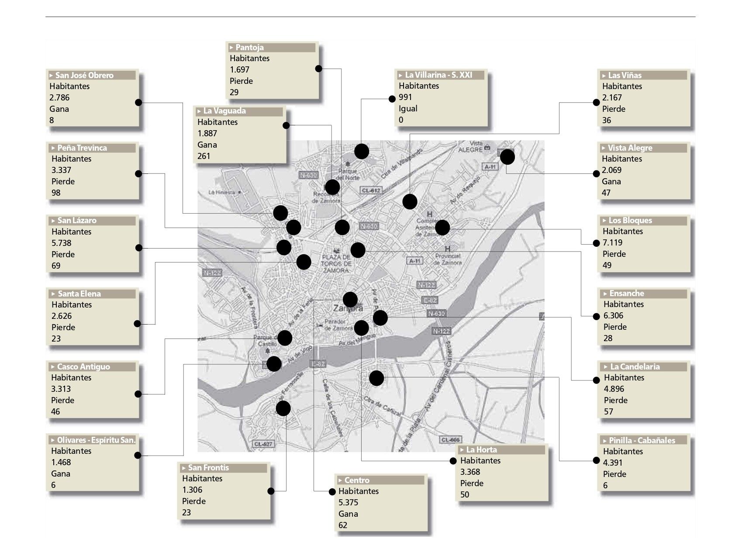Screen dimensions: 742x546
Task: Click the arrow beside San Lázaro title
Action: 53,221
